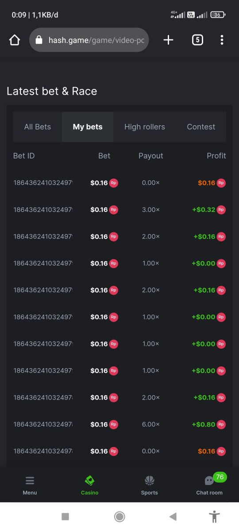Tap the Android back triangle button
This screenshot has width=239, height=531.
click(173, 516)
